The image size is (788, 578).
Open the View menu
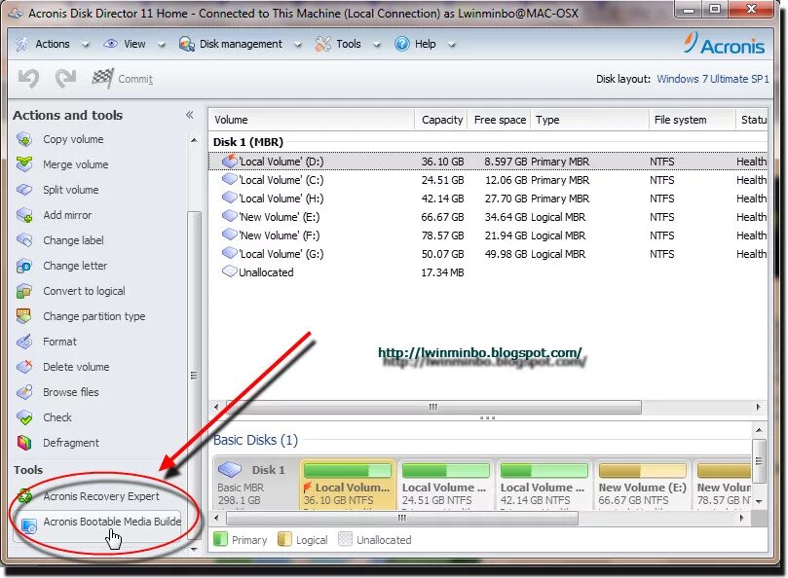click(134, 44)
